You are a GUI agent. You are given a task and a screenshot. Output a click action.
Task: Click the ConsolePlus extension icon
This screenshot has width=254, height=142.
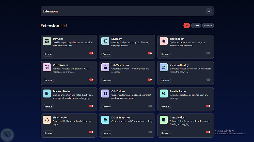click(x=164, y=120)
